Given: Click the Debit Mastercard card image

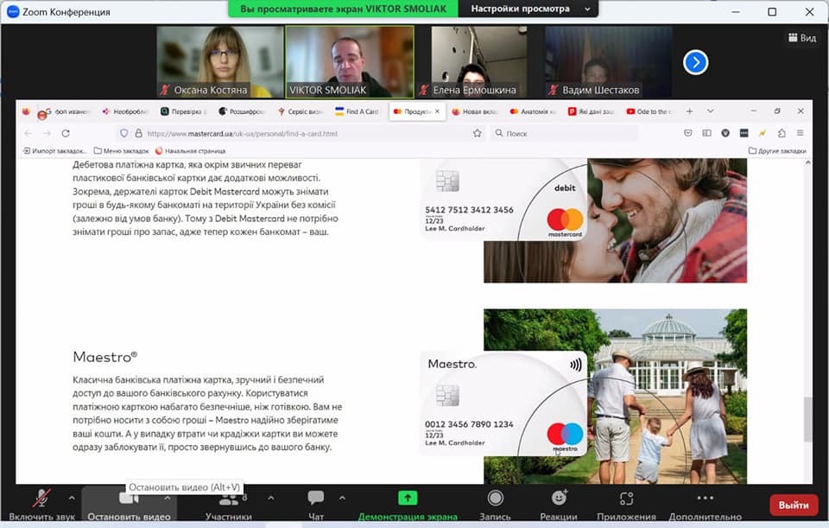Looking at the screenshot, I should [x=504, y=200].
